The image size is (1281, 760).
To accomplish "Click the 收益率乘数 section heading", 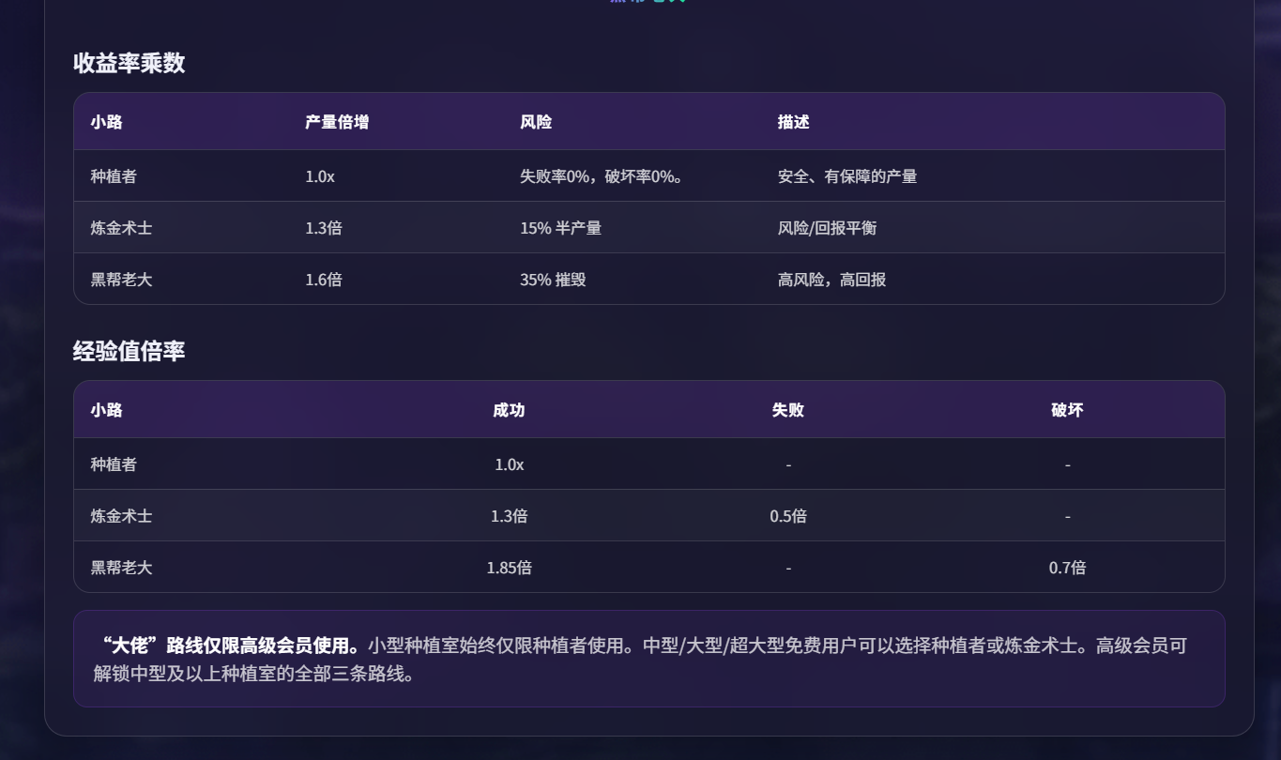I will pos(129,64).
